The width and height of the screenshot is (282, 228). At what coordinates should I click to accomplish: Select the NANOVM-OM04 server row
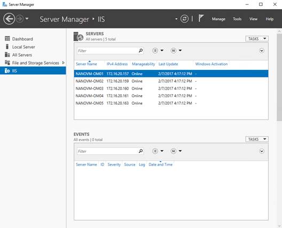pos(171,96)
